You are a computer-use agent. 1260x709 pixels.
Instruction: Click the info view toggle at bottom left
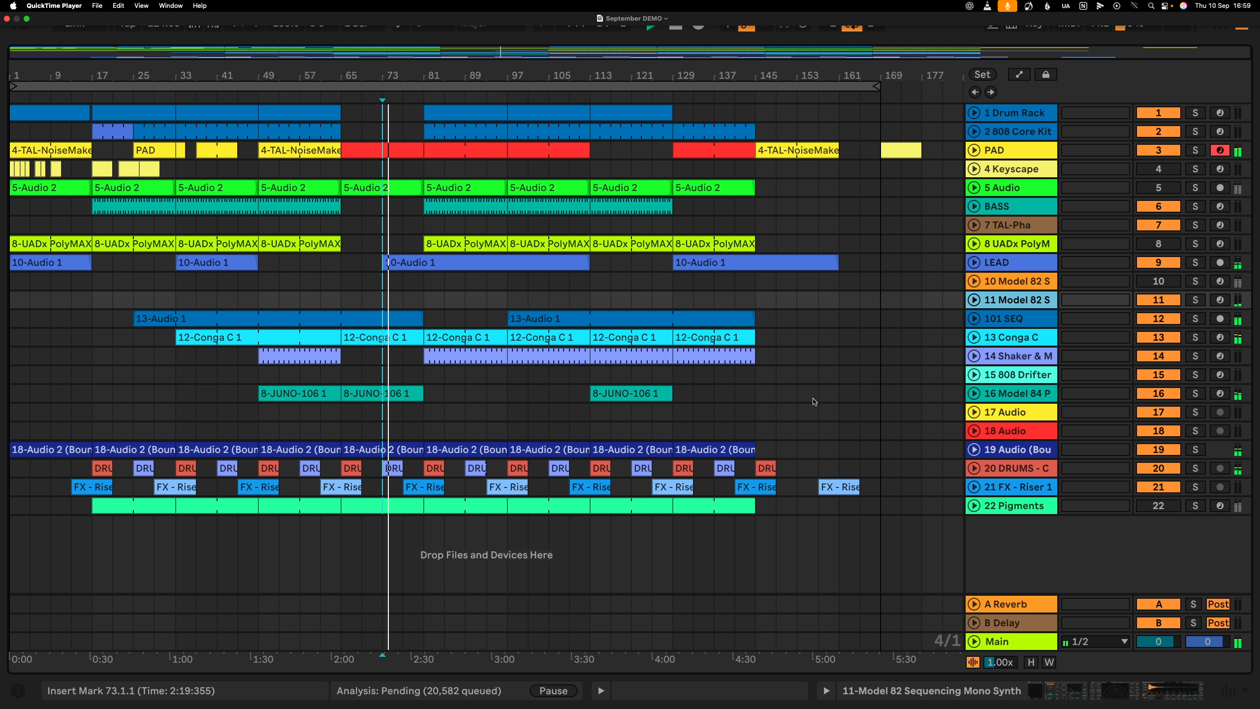[x=18, y=691]
